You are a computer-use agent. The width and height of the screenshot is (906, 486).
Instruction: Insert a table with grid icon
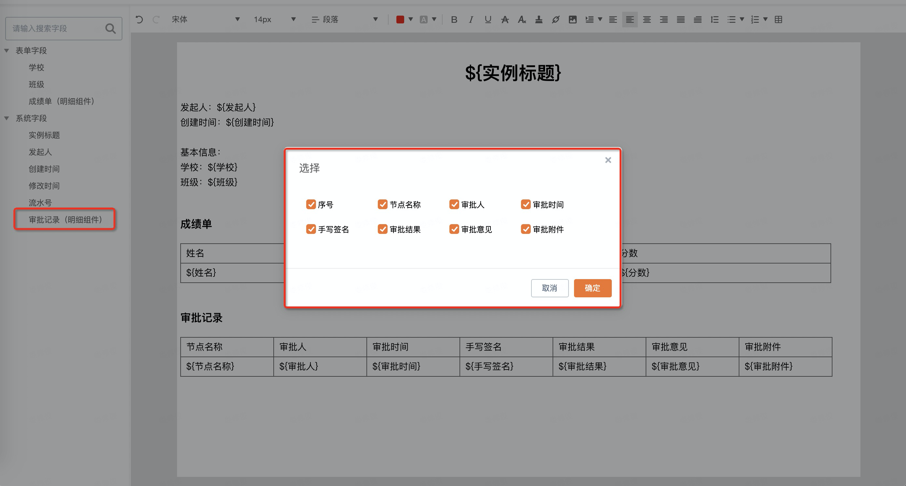pos(778,20)
